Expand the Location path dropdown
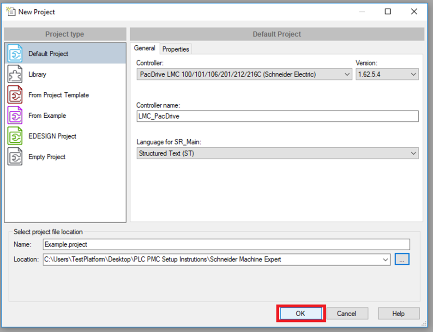Screen dimensions: 433x332 click(386, 260)
